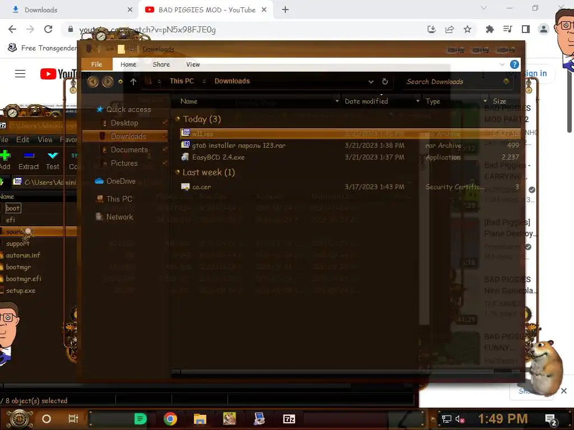Open Type column filter dropdown arrow
The width and height of the screenshot is (574, 430).
485,101
